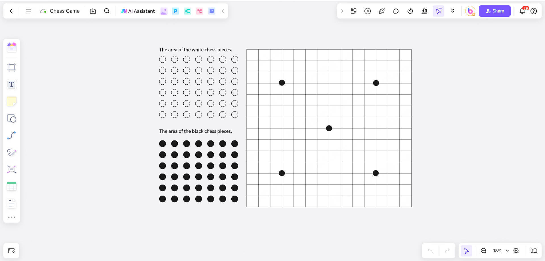This screenshot has height=261, width=545.
Task: Open the hamburger main menu
Action: 29,11
